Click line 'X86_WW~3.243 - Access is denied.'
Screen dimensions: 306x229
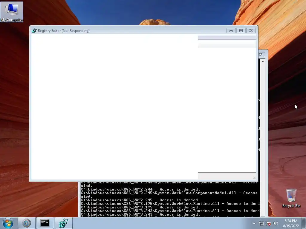140,214
